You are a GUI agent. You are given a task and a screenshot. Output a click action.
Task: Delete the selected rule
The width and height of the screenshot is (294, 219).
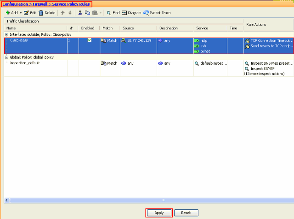point(47,13)
